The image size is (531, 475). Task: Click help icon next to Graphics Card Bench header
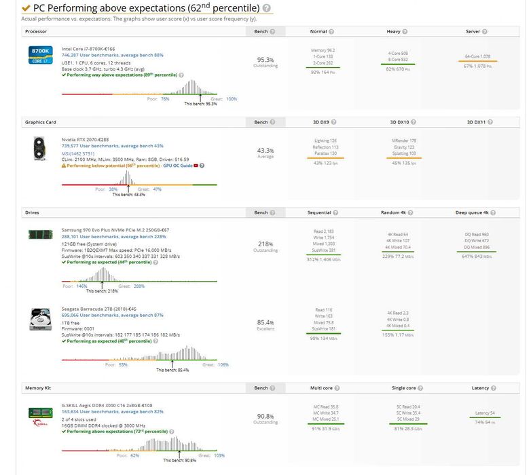click(x=272, y=122)
